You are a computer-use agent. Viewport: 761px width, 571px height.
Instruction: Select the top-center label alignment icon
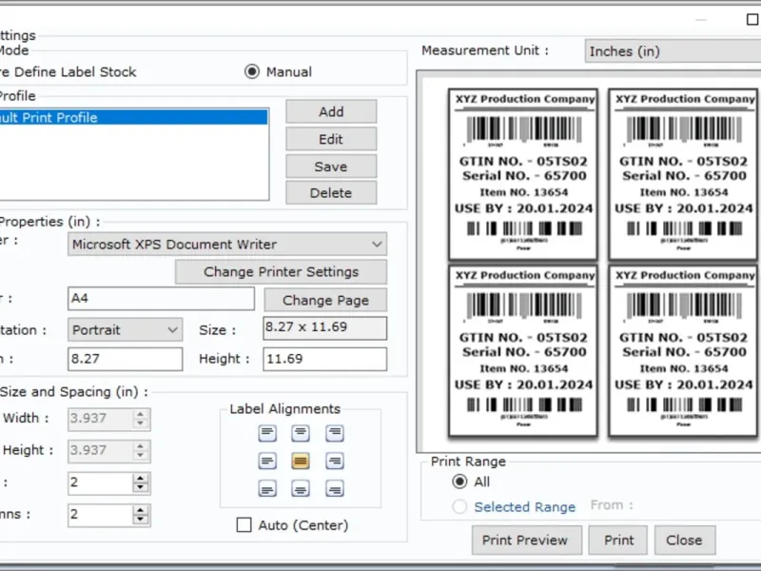[x=301, y=434]
